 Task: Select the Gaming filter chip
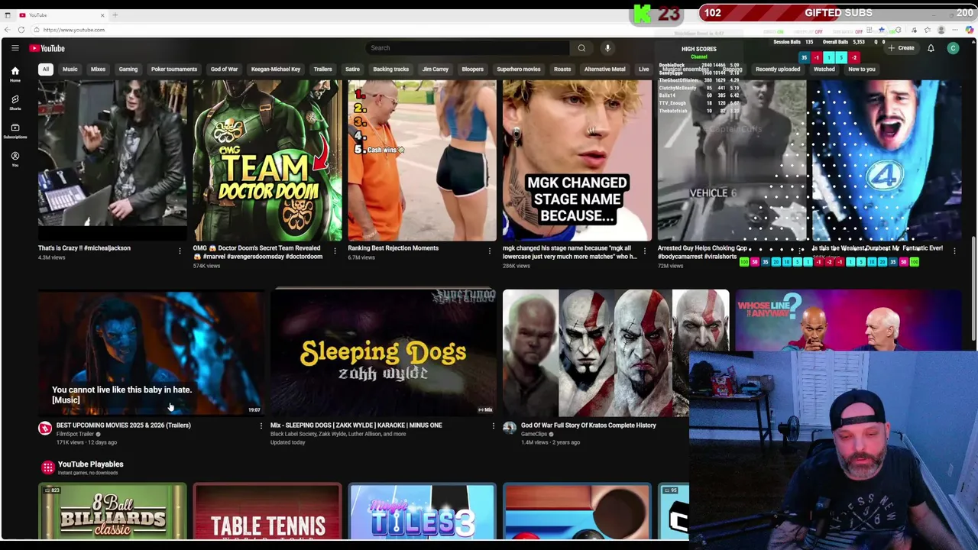(128, 69)
